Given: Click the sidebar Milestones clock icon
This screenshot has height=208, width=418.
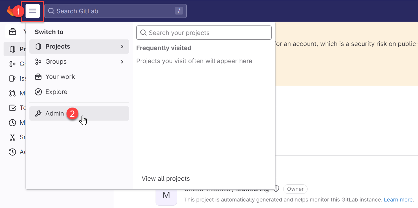Looking at the screenshot, I should point(12,122).
